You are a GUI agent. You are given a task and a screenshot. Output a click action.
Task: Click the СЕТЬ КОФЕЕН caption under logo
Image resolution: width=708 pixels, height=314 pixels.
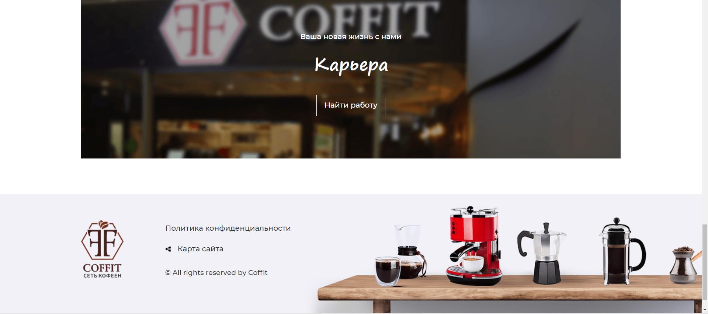102,276
